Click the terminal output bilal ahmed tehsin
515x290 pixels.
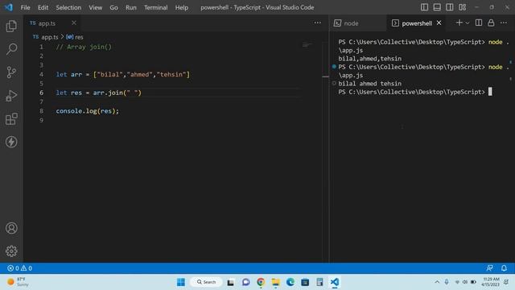370,84
